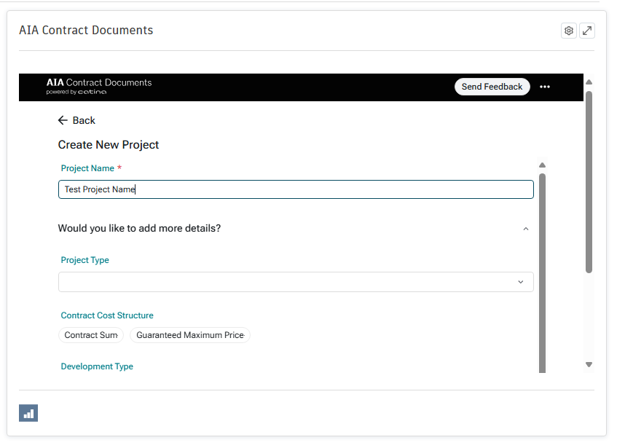This screenshot has height=448, width=617.
Task: Click into the Project Name input field
Action: [x=296, y=189]
